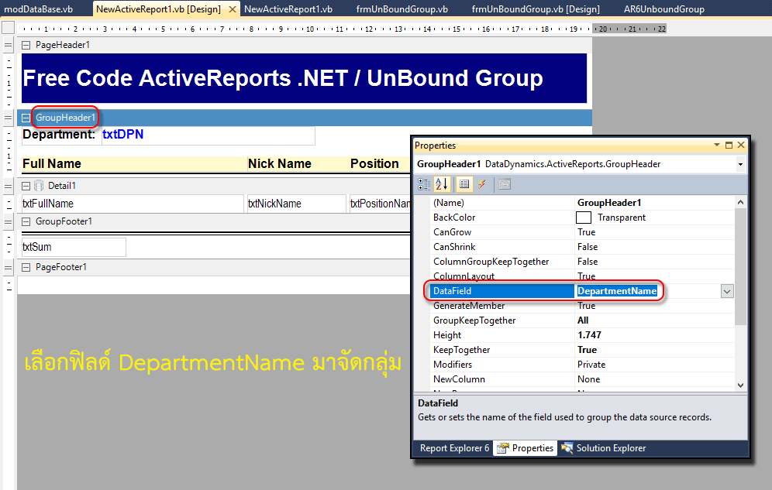
Task: Click the BackColor Transparent color swatch
Action: click(584, 218)
